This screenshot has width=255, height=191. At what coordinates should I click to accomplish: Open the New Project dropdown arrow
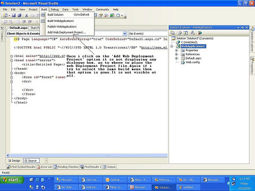9,15
